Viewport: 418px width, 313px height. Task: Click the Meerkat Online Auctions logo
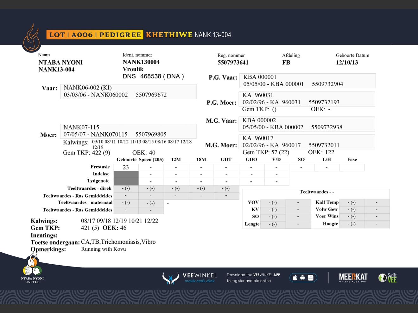click(x=353, y=278)
